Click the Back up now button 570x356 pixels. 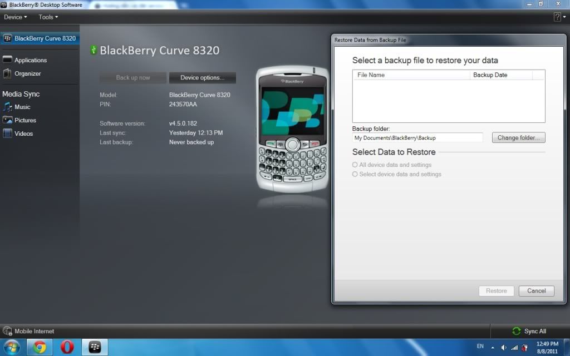(133, 78)
